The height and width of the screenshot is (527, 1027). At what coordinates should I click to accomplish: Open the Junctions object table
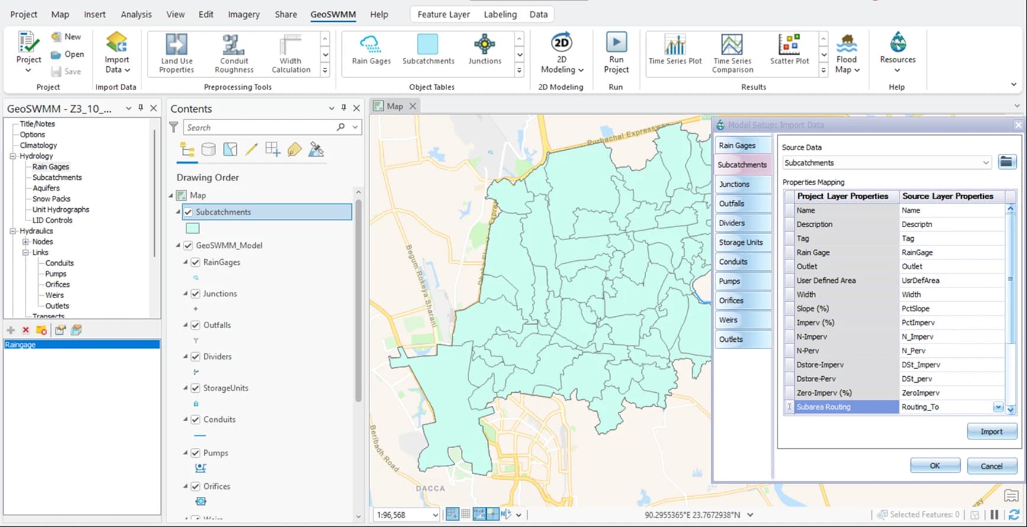(484, 50)
